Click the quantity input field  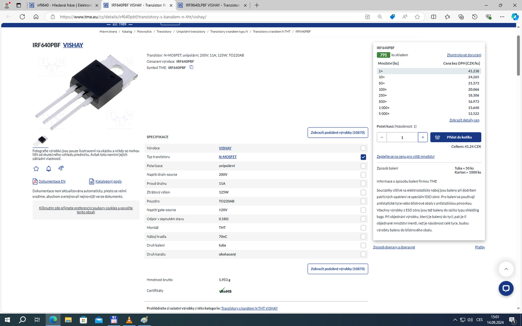coord(403,137)
